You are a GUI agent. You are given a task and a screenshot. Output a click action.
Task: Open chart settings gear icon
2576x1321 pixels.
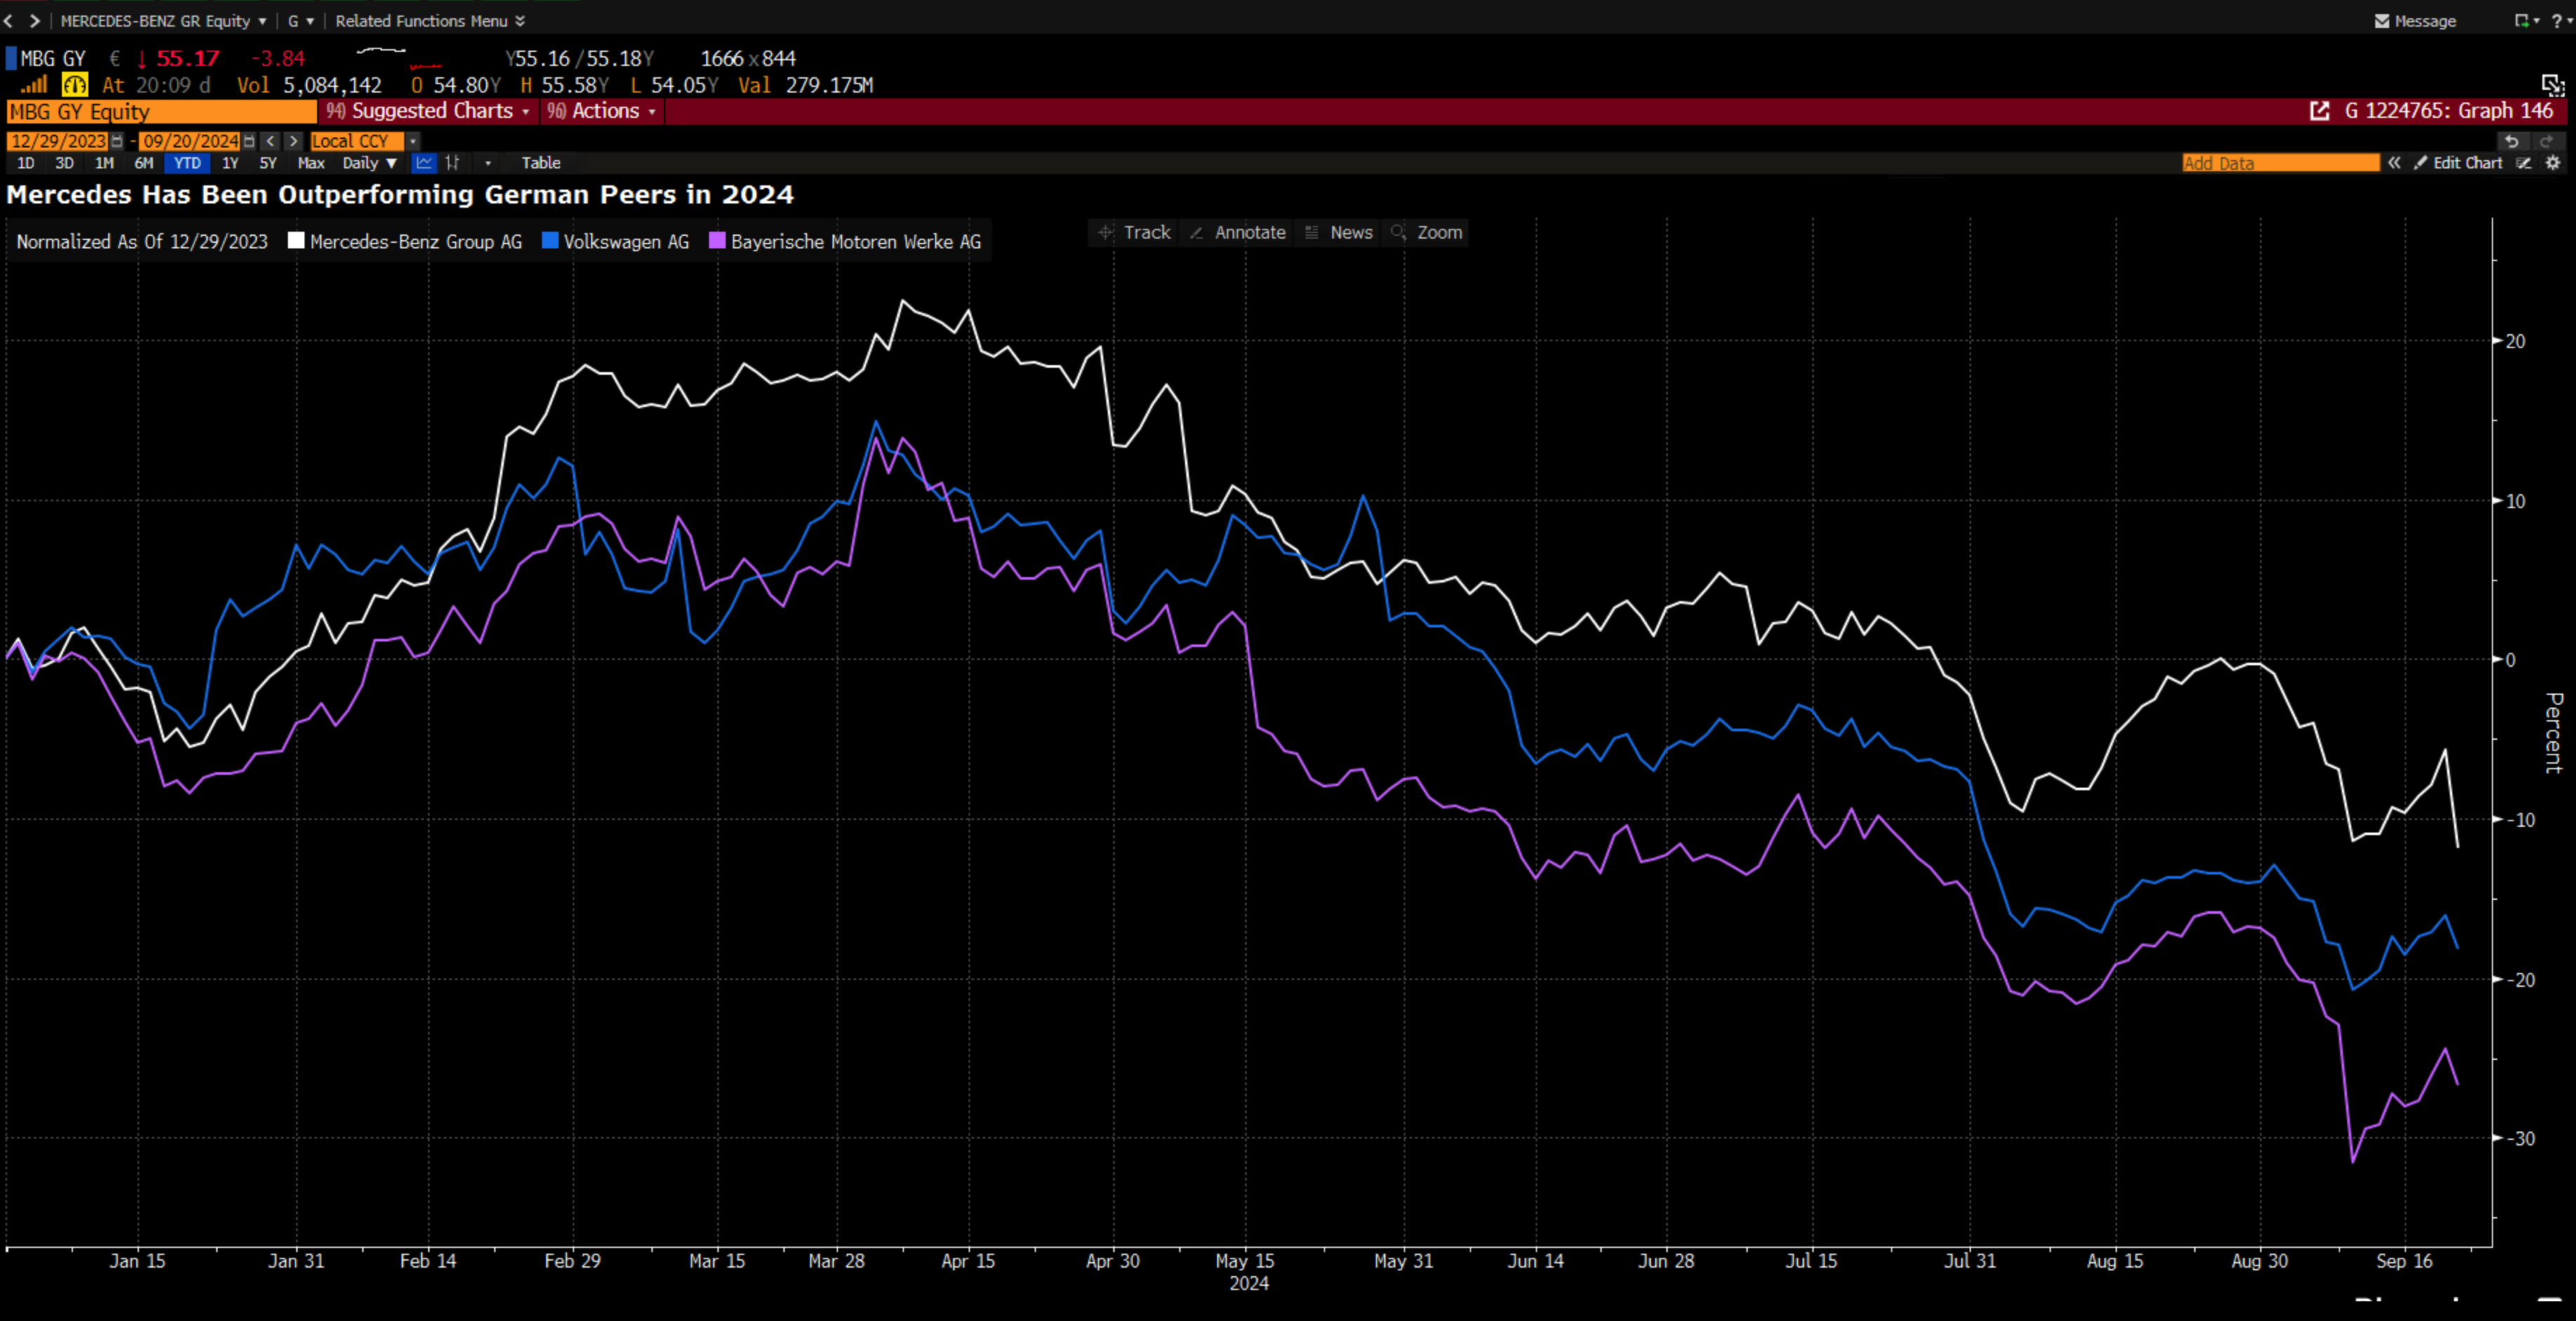[2553, 163]
